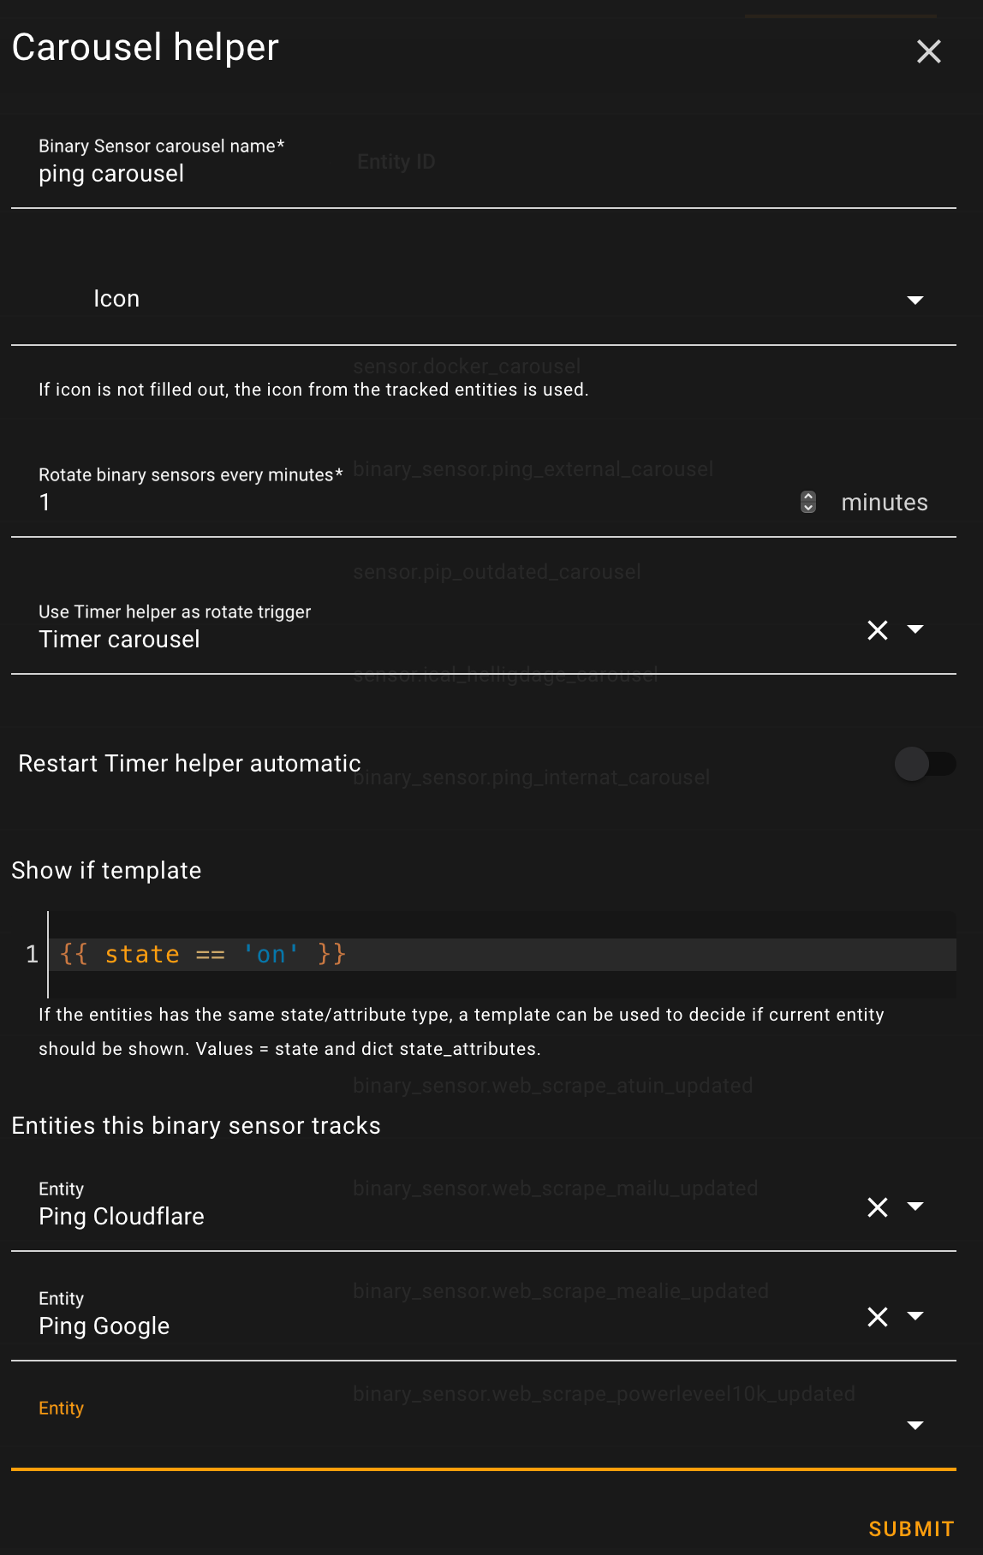Click the Ping Google entity field
Screen dimensions: 983x1555
coord(428,1326)
